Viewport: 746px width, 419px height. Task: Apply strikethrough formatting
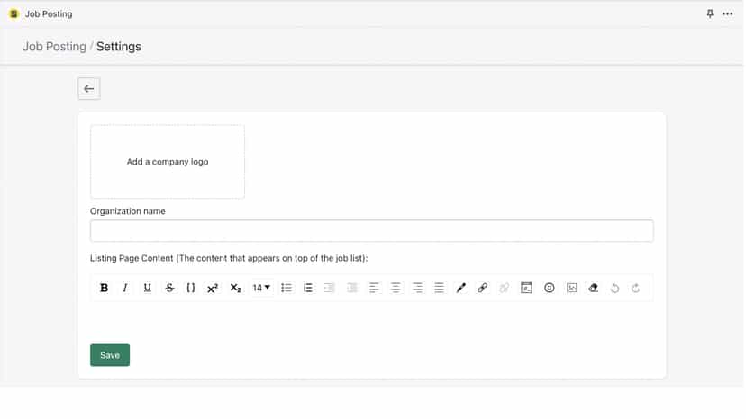pyautogui.click(x=169, y=288)
